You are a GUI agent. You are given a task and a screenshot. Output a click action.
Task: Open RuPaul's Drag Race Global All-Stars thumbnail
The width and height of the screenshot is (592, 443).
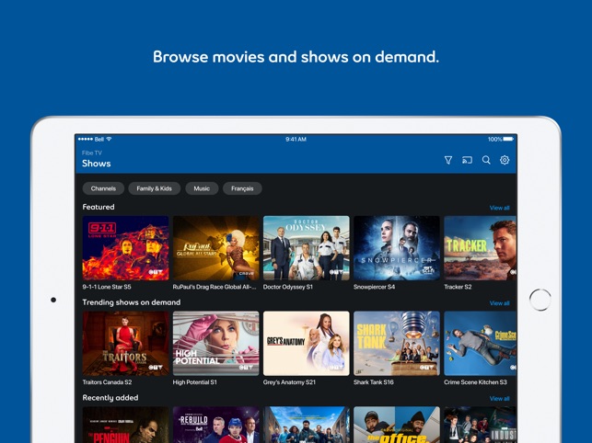click(216, 248)
